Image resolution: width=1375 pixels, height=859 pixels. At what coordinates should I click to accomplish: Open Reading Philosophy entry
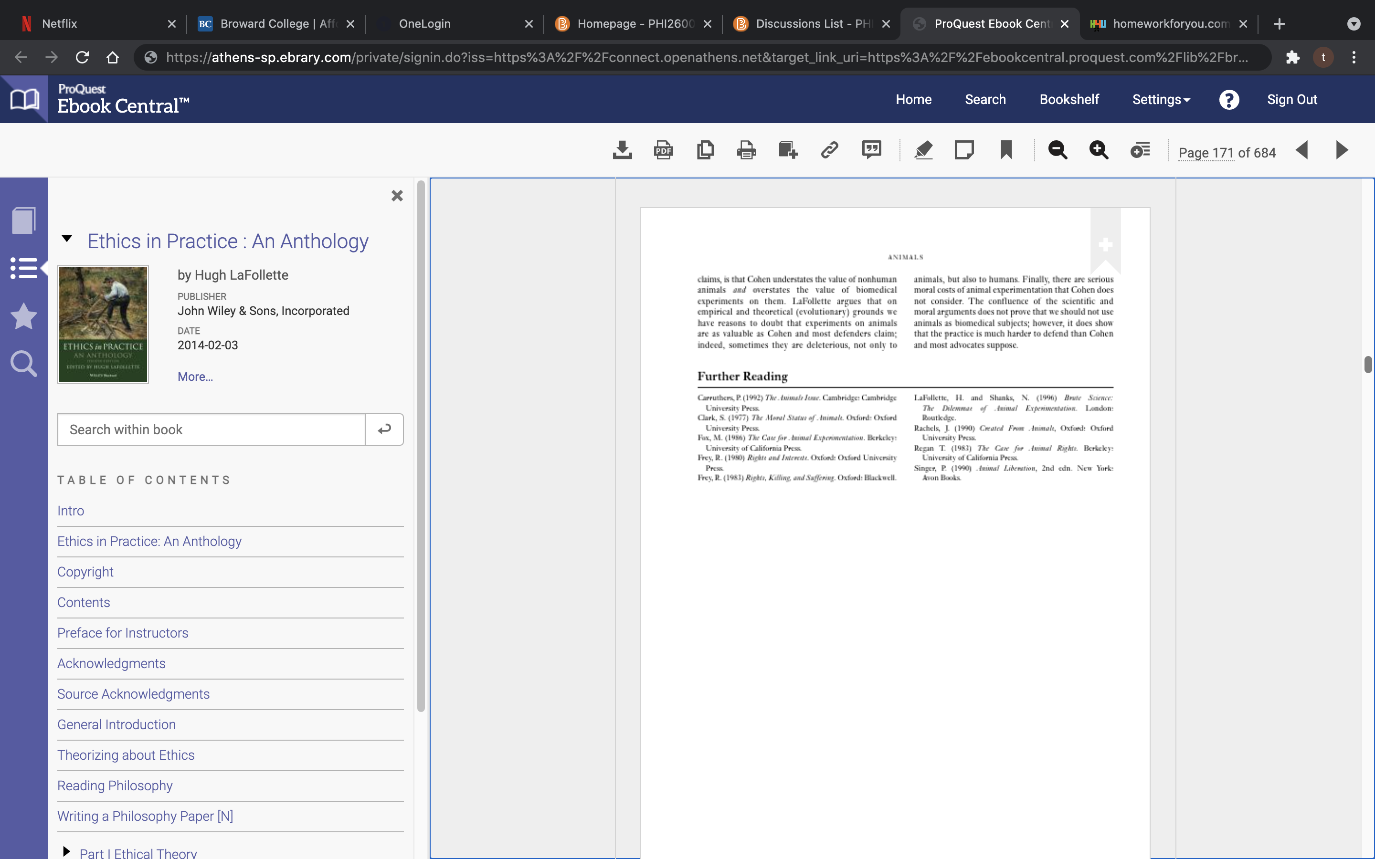coord(115,786)
